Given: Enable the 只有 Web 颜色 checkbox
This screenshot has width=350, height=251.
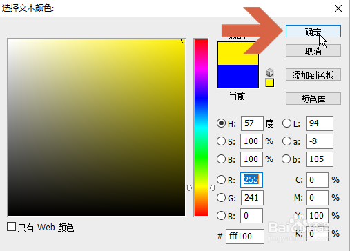Looking at the screenshot, I should [x=11, y=227].
